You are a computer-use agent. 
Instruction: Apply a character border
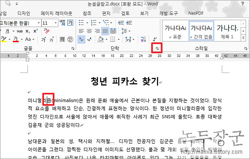(x=70, y=23)
